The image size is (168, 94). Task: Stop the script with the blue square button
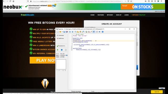point(62,50)
